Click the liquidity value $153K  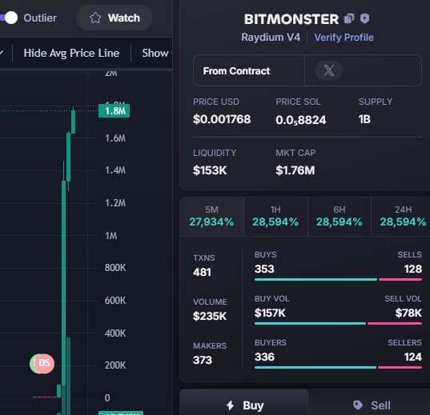(210, 170)
